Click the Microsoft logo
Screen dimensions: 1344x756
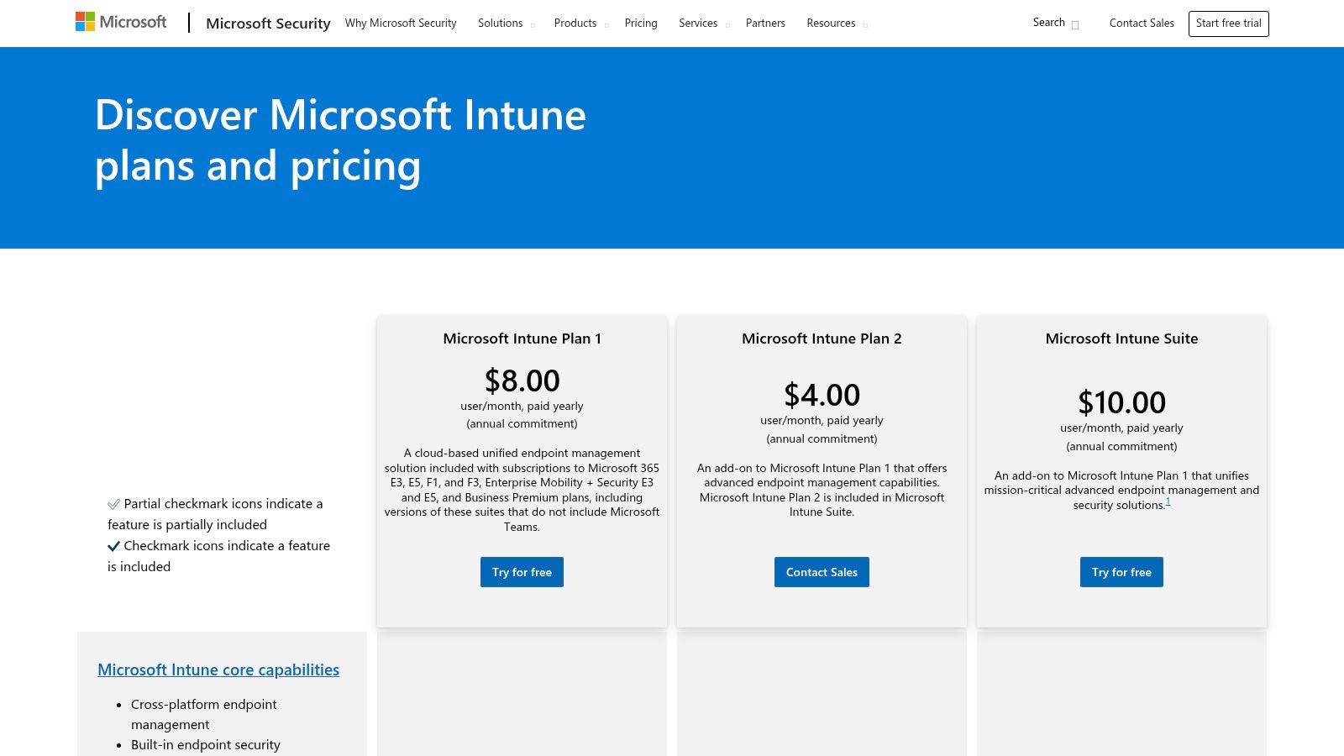121,22
